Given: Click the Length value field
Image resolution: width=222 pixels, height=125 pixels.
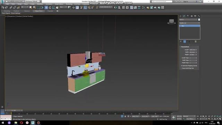Looking at the screenshot, I should tap(193, 50).
